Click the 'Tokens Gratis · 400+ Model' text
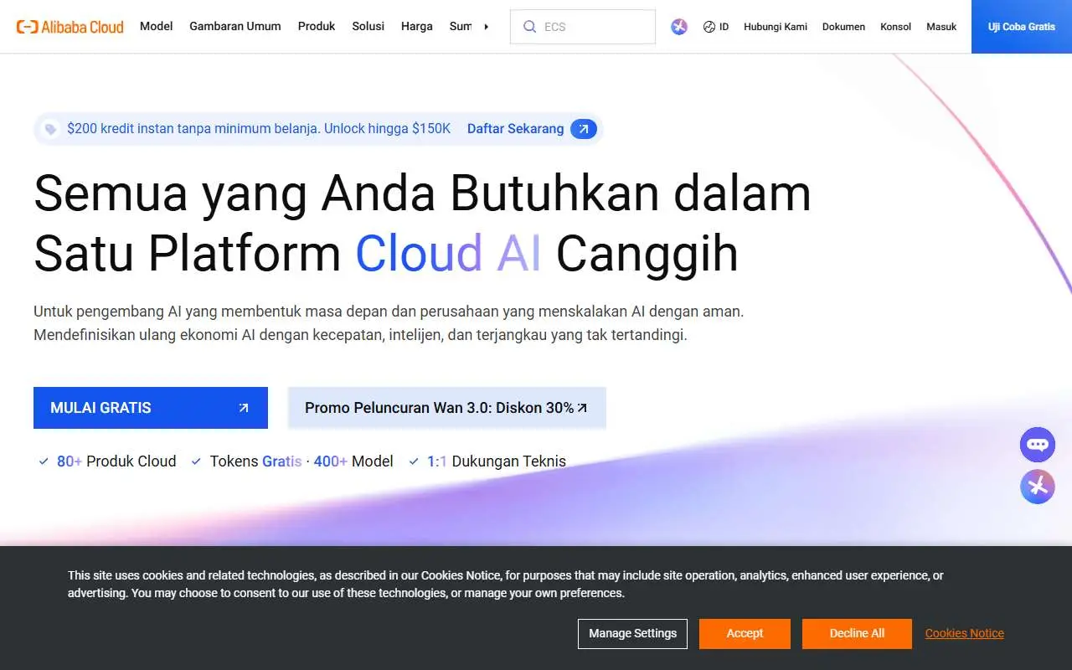This screenshot has width=1072, height=670. 301,461
